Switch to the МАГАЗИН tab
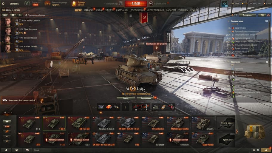Image resolution: width=272 pixels, height=153 pixels. 89,10
